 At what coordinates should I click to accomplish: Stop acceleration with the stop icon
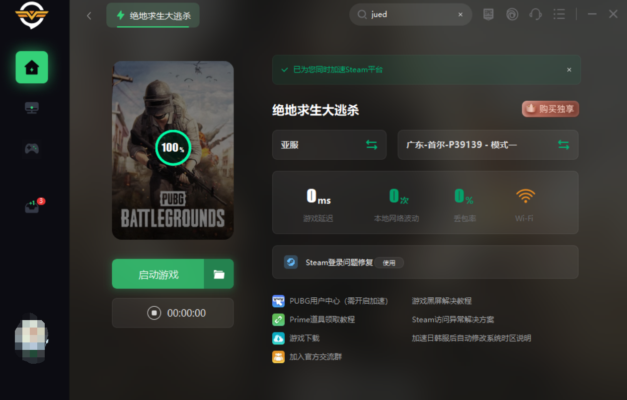[154, 313]
